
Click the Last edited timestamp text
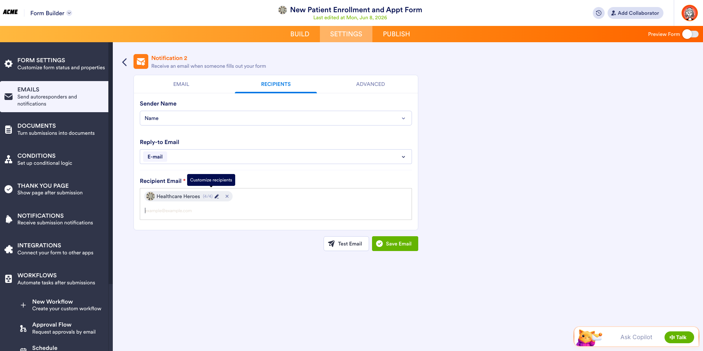350,17
